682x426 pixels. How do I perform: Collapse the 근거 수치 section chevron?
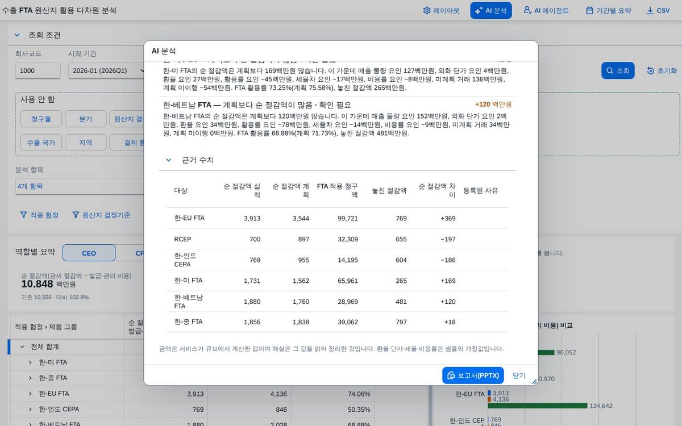tap(168, 160)
